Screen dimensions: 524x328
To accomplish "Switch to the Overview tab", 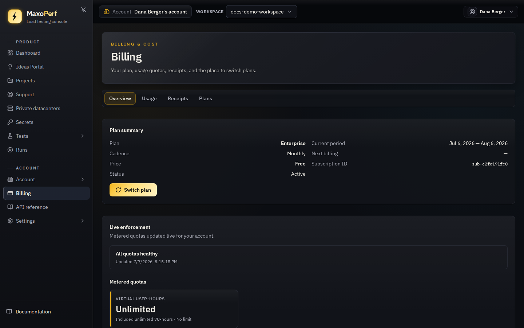I will click(120, 98).
